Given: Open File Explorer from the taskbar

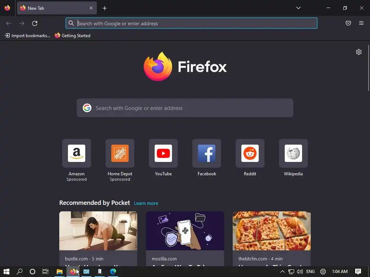Looking at the screenshot, I should click(60, 272).
